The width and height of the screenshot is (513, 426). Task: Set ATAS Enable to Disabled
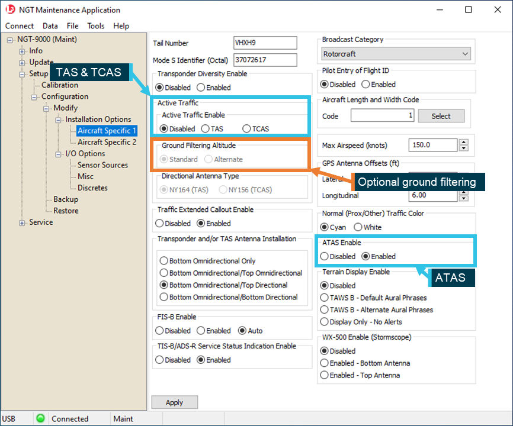click(325, 257)
